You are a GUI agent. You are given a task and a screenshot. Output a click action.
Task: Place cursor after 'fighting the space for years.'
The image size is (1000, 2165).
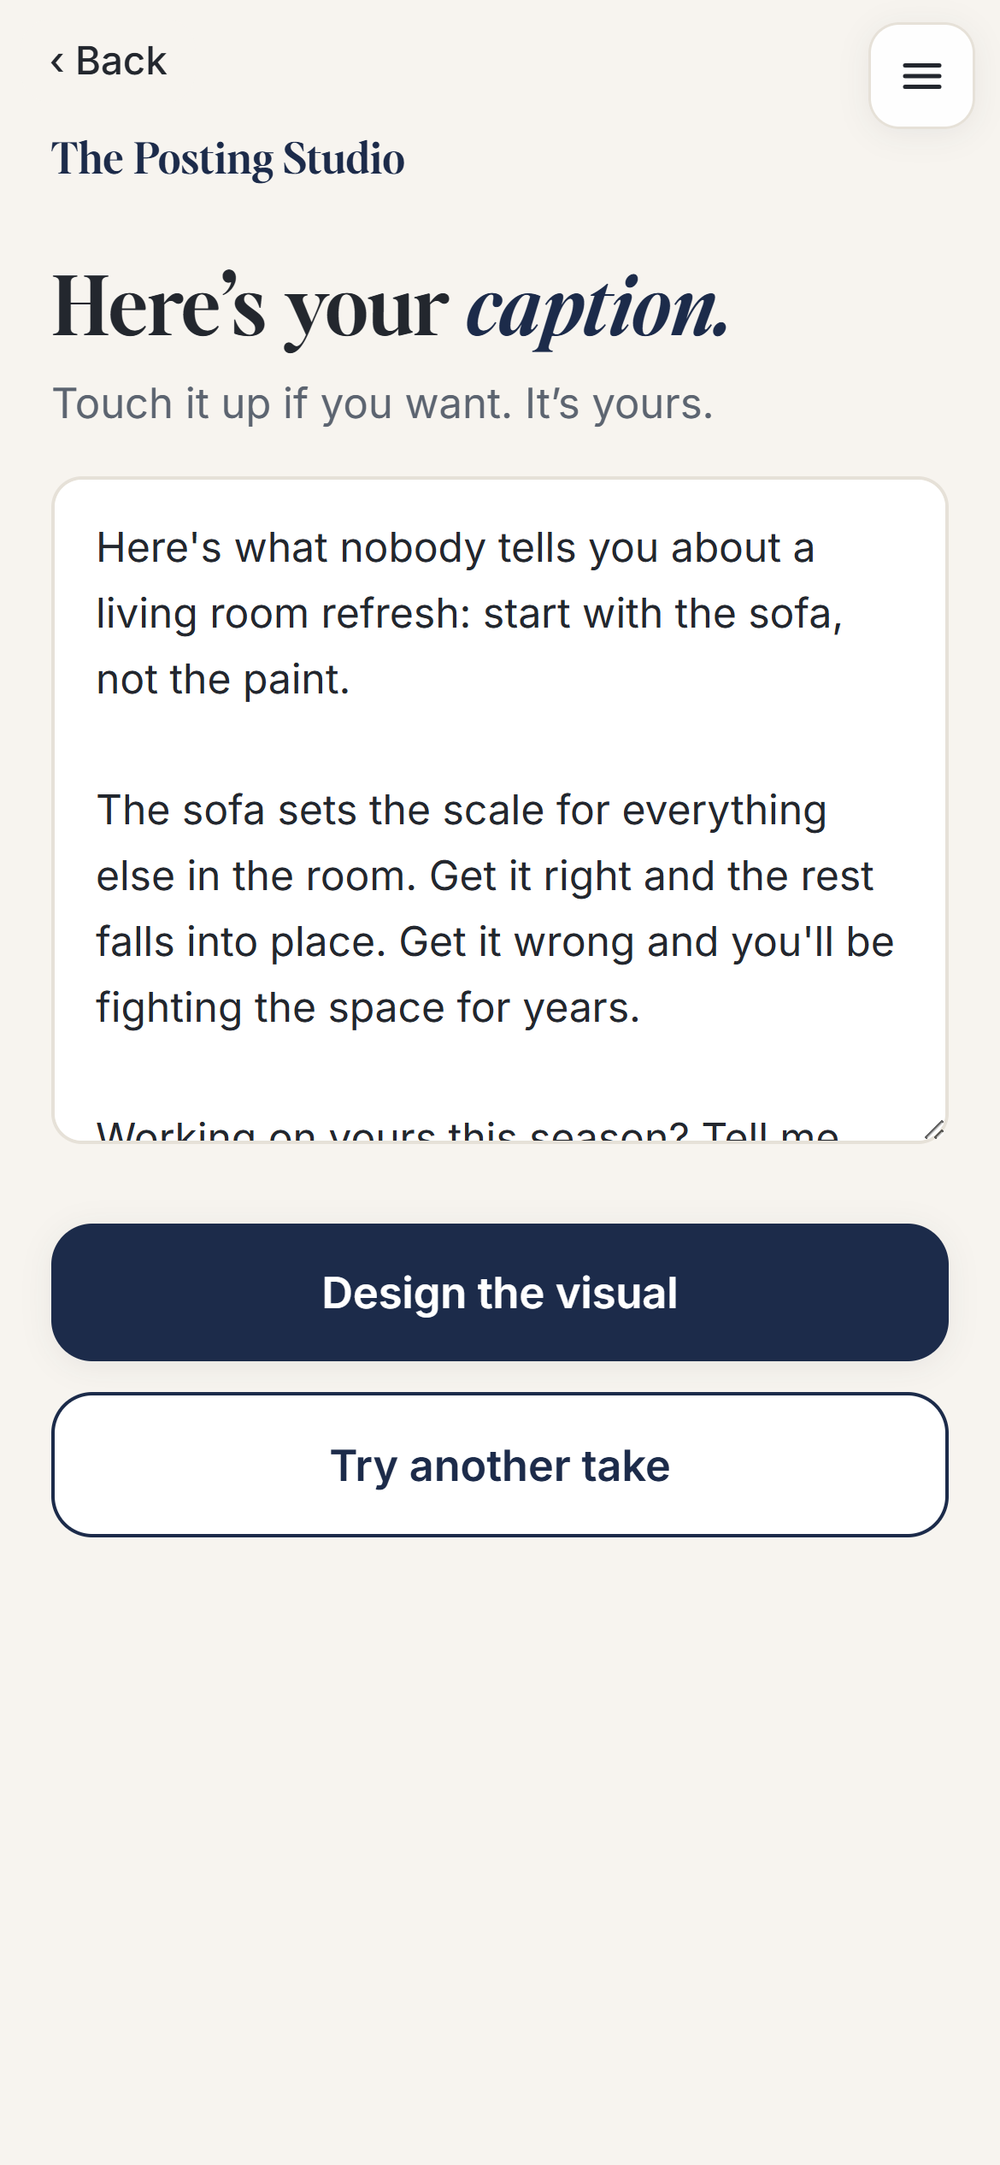[x=643, y=1008]
